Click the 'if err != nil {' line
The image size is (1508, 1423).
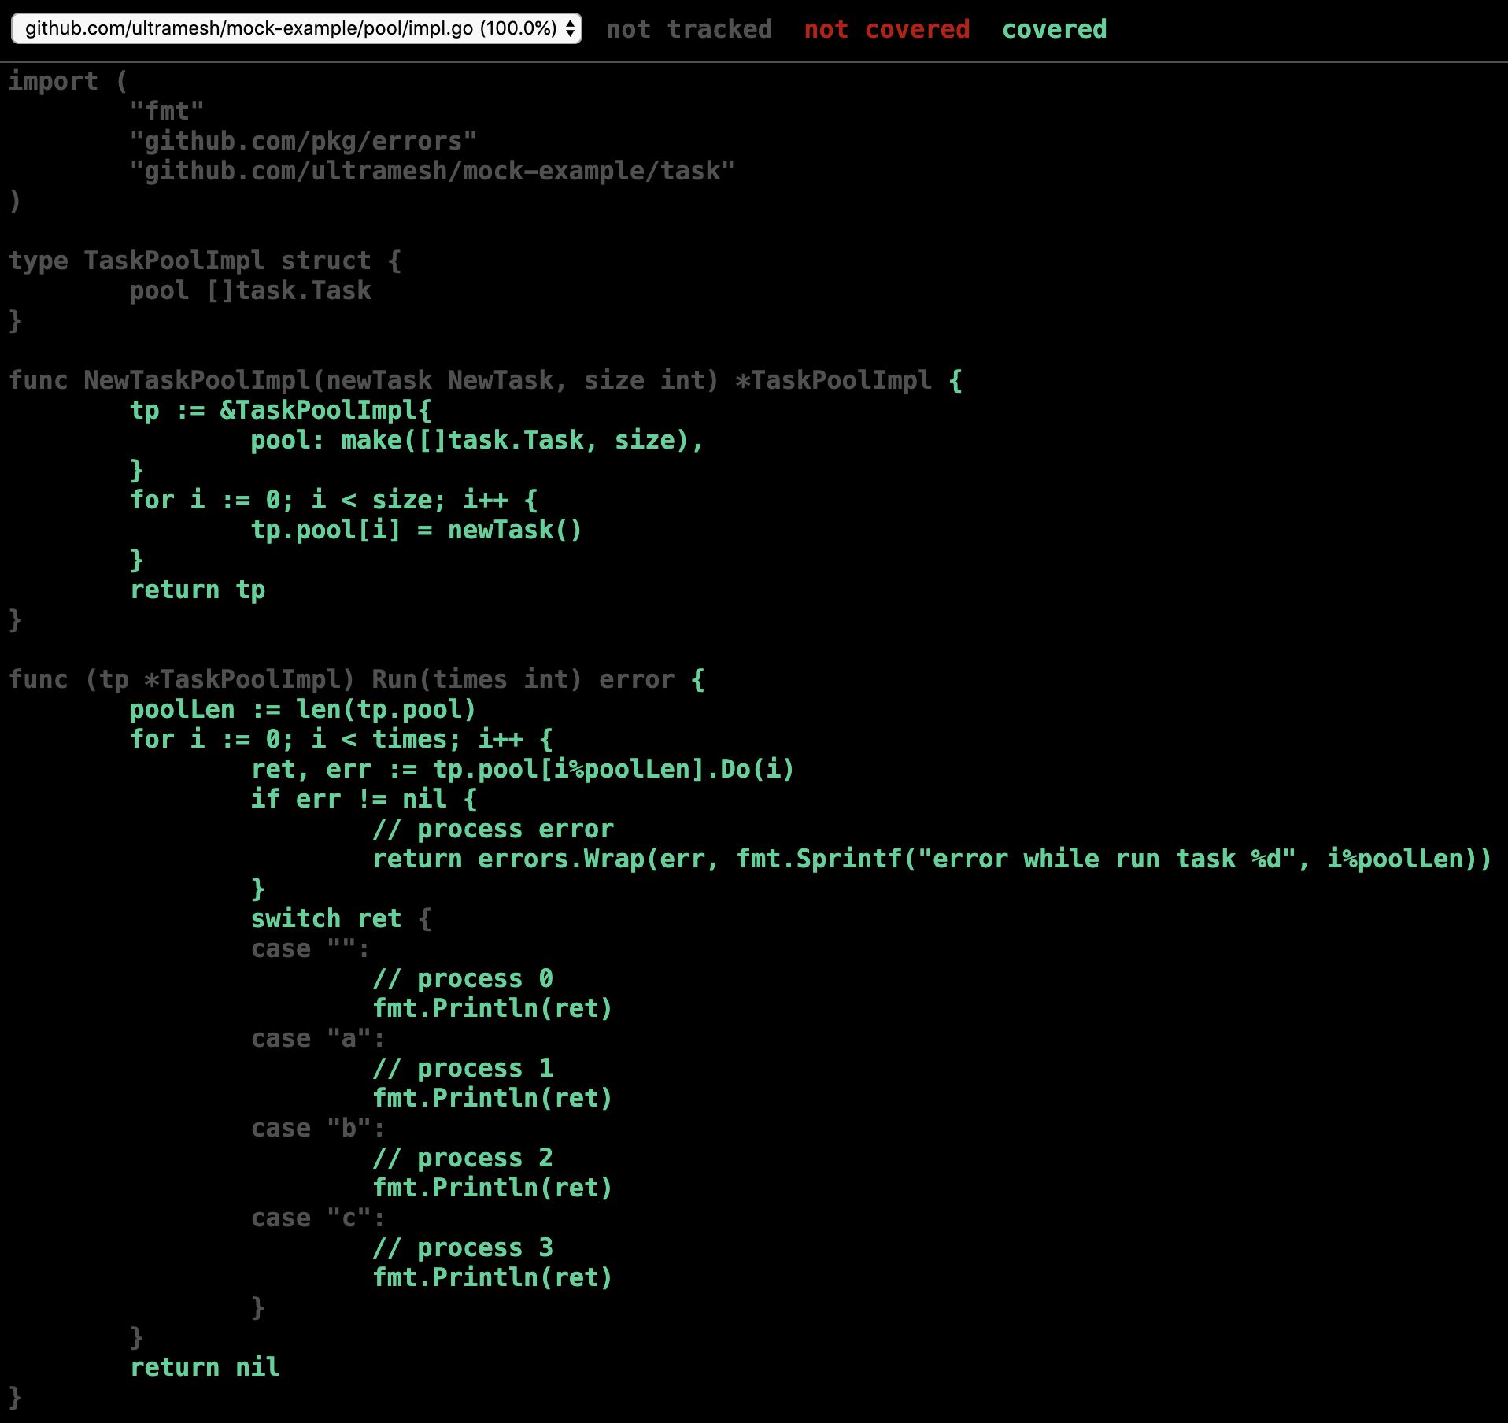pyautogui.click(x=364, y=799)
